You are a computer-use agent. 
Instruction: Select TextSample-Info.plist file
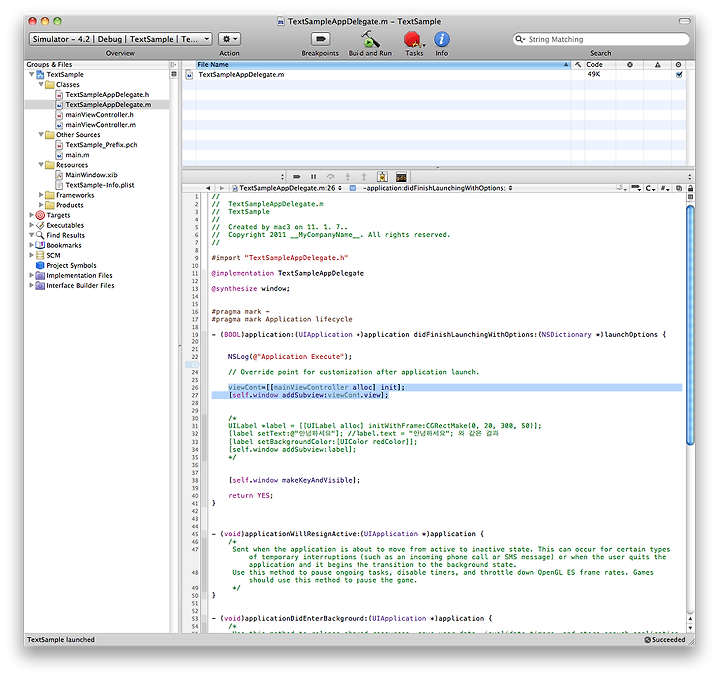100,185
